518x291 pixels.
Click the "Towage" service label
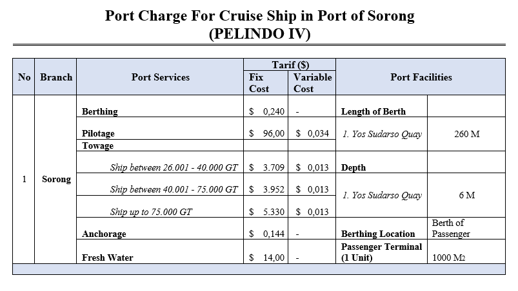click(97, 145)
